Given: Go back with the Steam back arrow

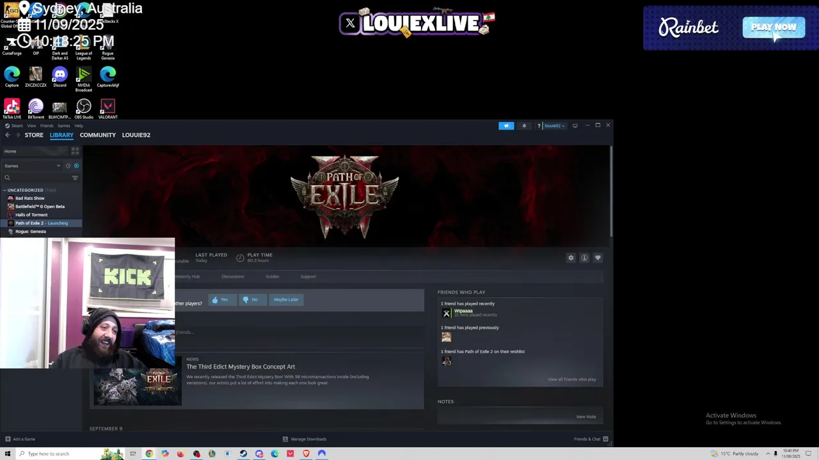Looking at the screenshot, I should [x=7, y=135].
